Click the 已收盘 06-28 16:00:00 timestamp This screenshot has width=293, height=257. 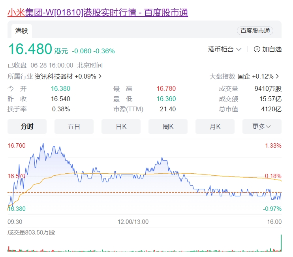click(40, 66)
